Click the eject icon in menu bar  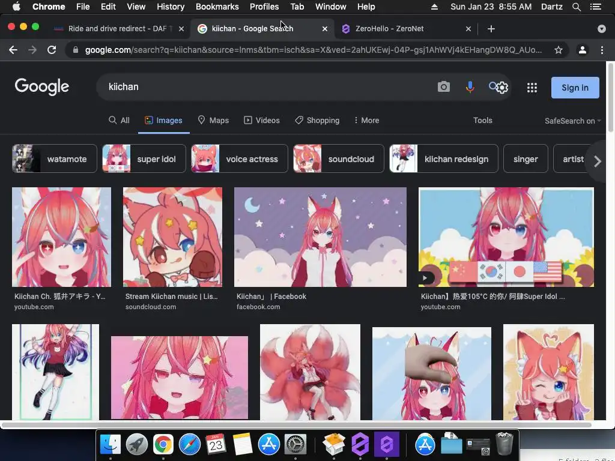click(434, 7)
